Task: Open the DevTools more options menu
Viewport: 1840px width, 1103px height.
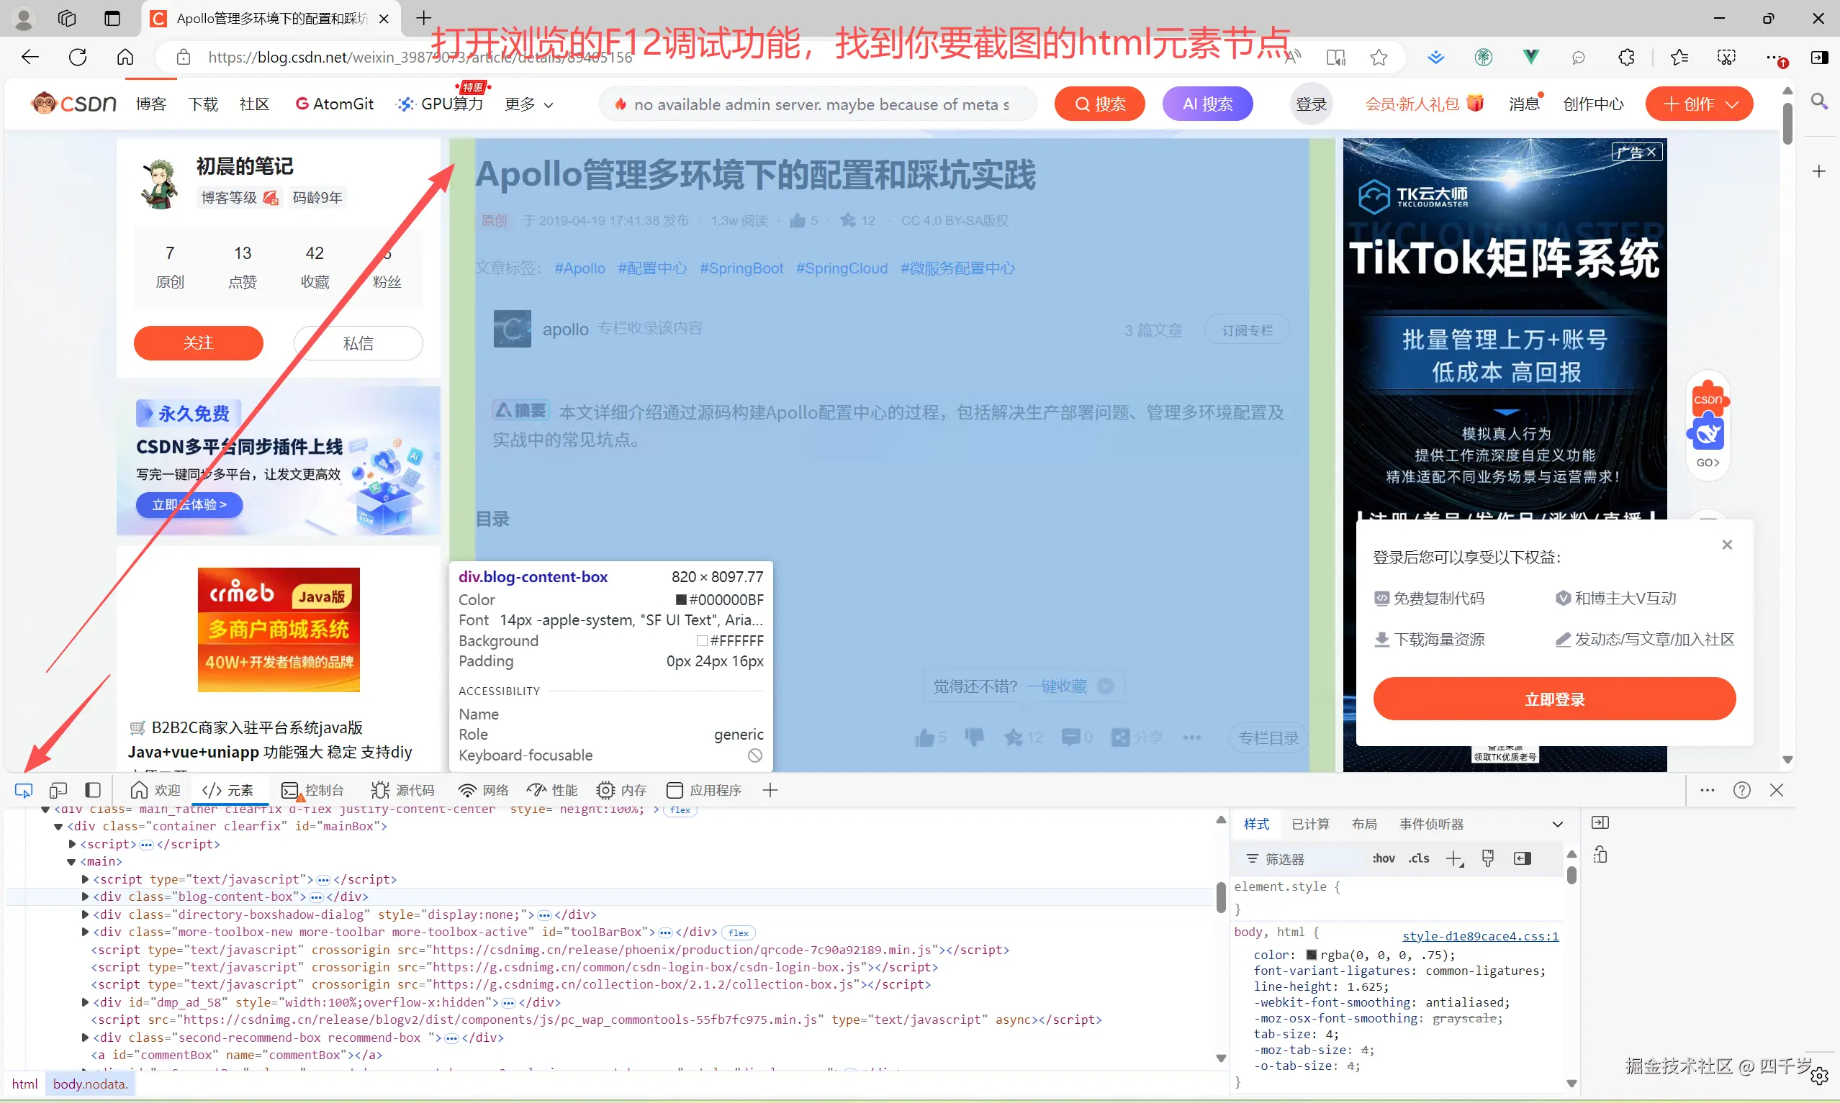Action: click(1707, 790)
